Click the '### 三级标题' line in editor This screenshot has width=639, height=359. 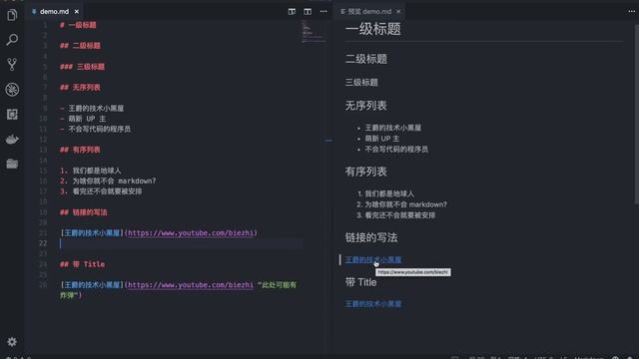(82, 67)
